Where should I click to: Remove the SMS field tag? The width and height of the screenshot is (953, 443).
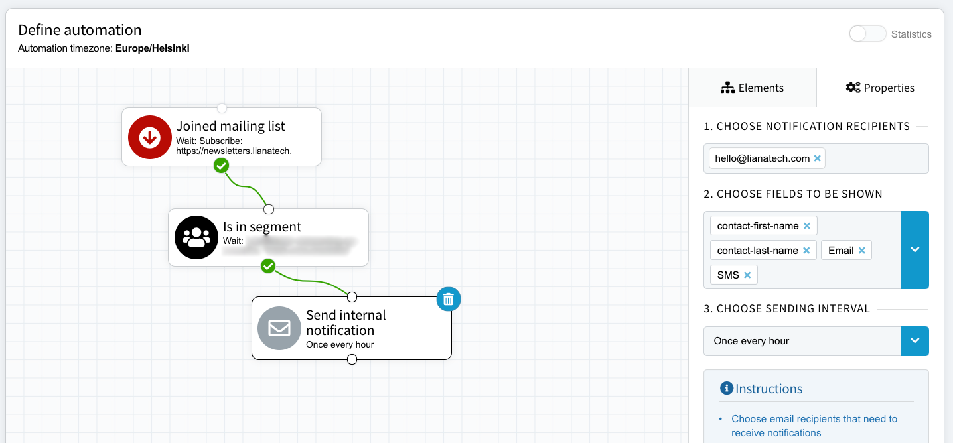click(x=747, y=275)
